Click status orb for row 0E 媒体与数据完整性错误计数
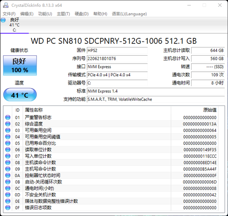This screenshot has width=228, height=216. tap(8, 201)
